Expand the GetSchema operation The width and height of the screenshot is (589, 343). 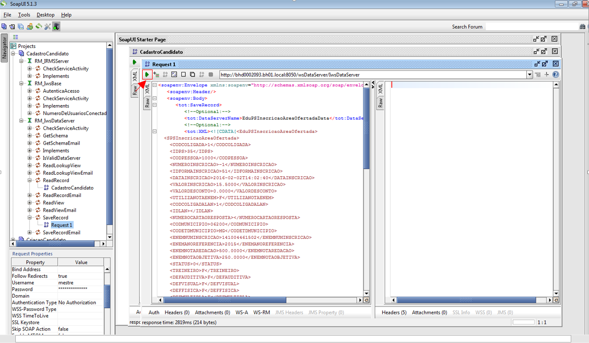30,136
